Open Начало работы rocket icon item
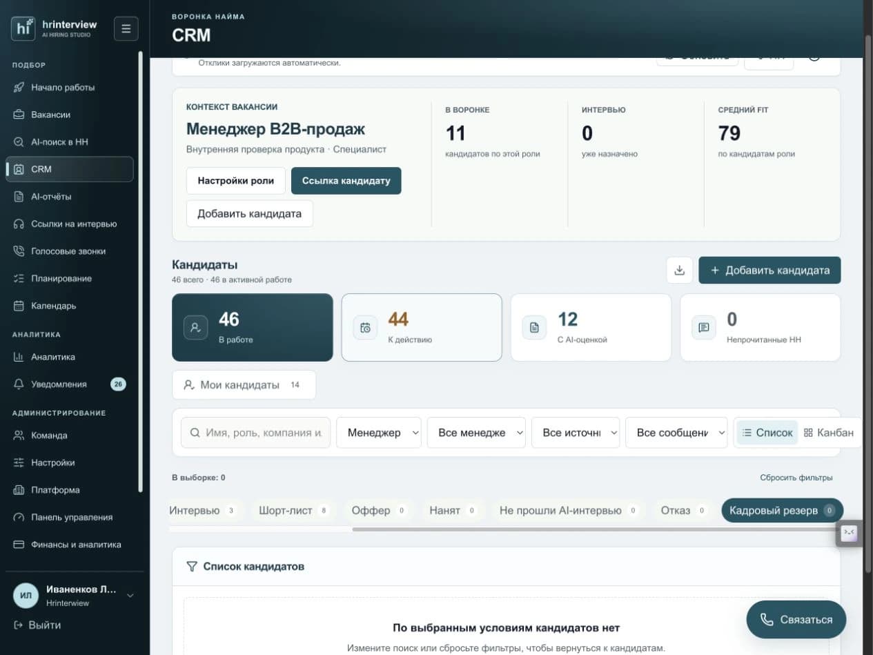Screen dimensions: 873x655 click(69, 88)
